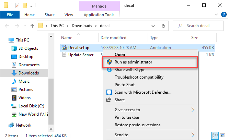Click the Skype icon in context menu
The image size is (228, 140).
point(109,70)
